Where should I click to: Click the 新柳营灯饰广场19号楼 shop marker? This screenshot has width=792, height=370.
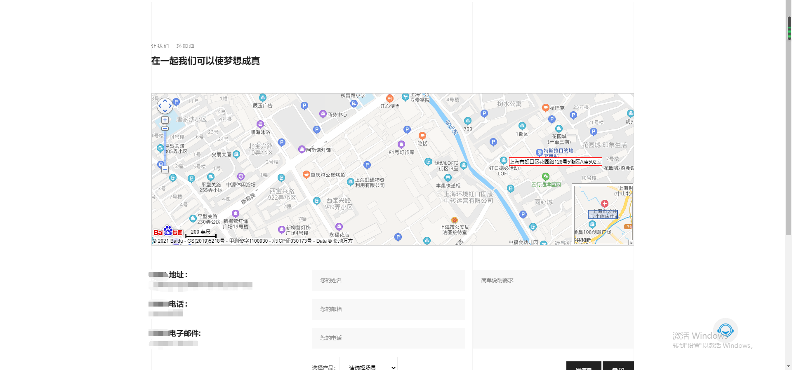point(236,213)
